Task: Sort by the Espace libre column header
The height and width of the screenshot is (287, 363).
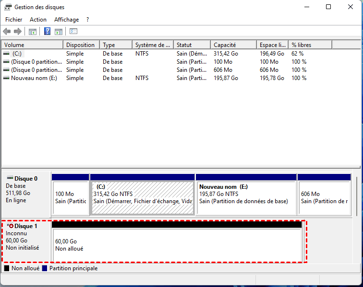Action: point(272,45)
